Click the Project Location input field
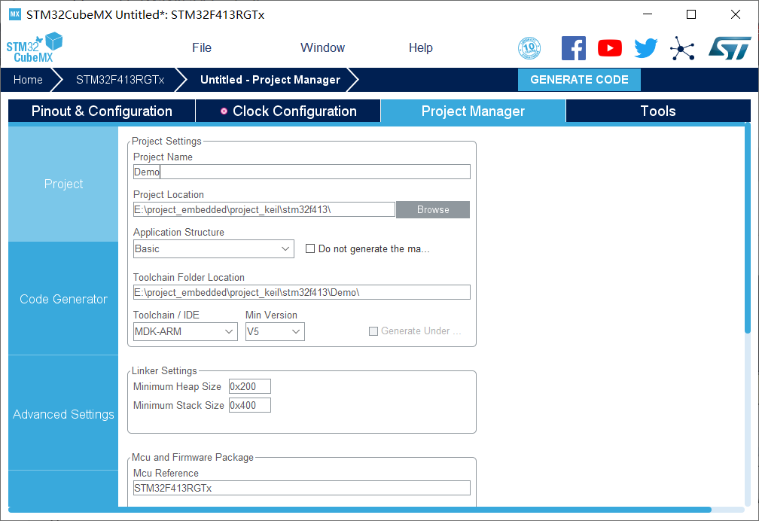Image resolution: width=759 pixels, height=521 pixels. pos(264,209)
